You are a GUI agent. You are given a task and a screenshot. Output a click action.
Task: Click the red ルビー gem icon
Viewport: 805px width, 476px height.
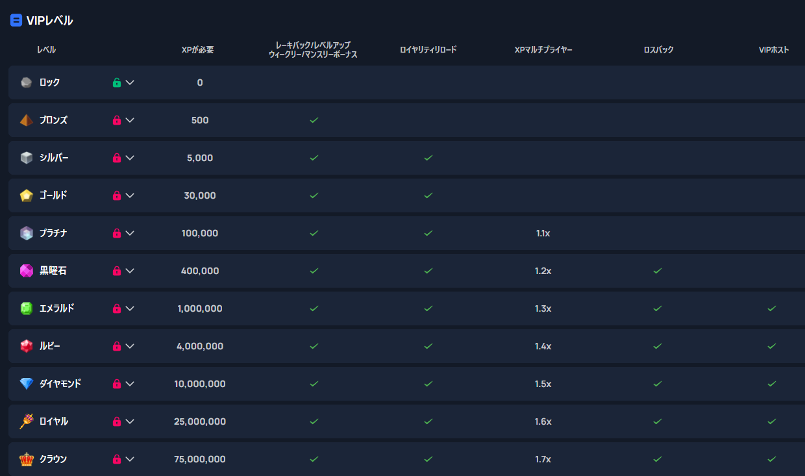pos(26,346)
